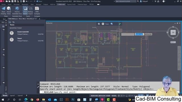This screenshot has width=182, height=102.
Task: Switch to the Output ribbon tab
Action: [45, 5]
